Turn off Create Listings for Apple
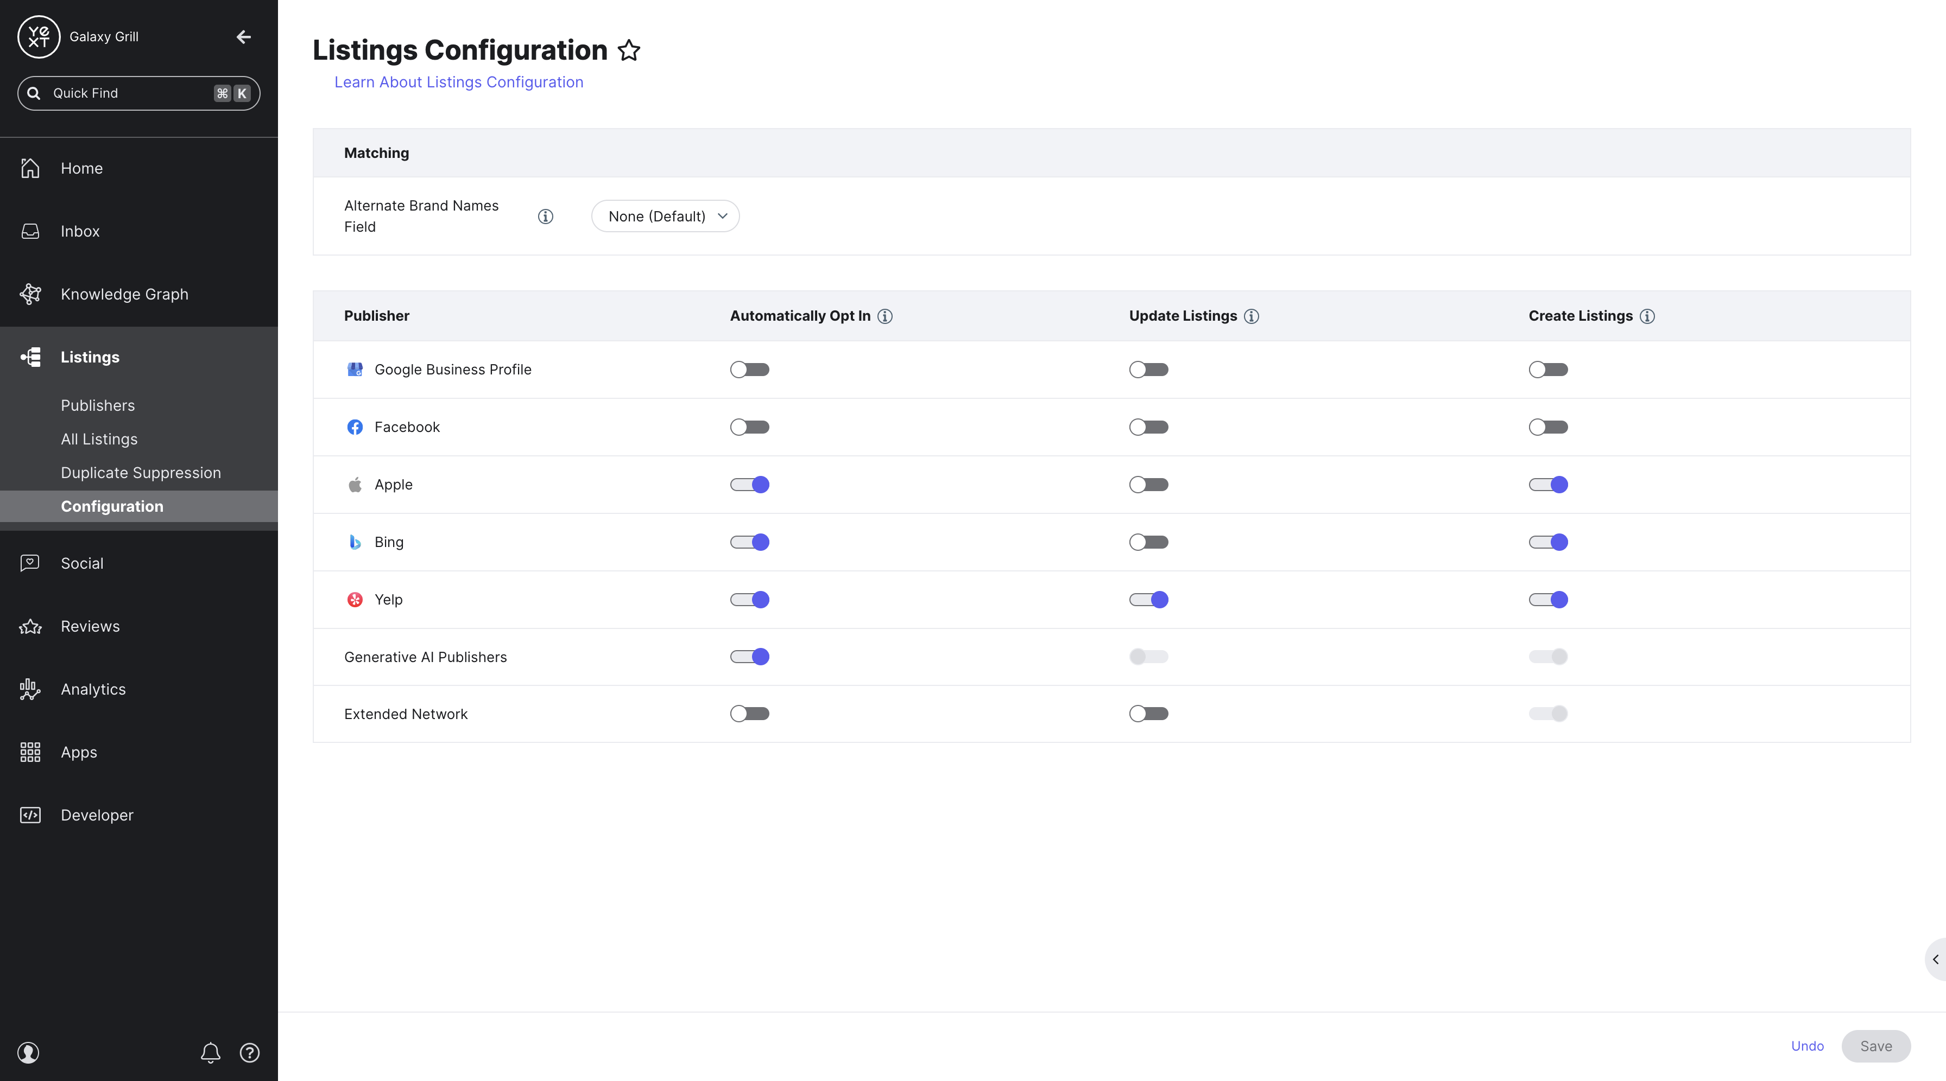 pyautogui.click(x=1548, y=485)
